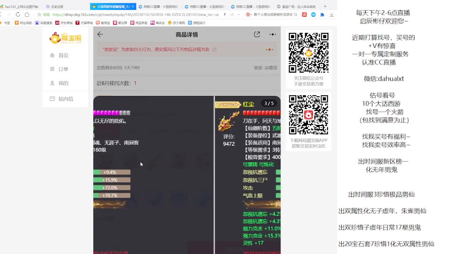The width and height of the screenshot is (452, 254).
Task: Open 首页 in the left sidebar
Action: point(59,55)
